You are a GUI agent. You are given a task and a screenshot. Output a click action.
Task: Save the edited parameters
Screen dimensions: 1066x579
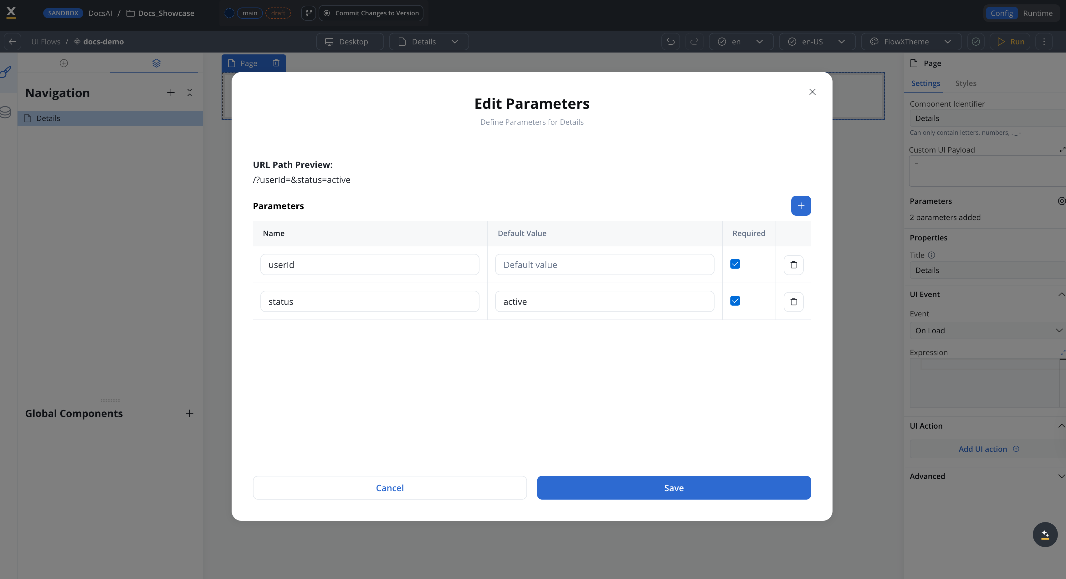(673, 488)
